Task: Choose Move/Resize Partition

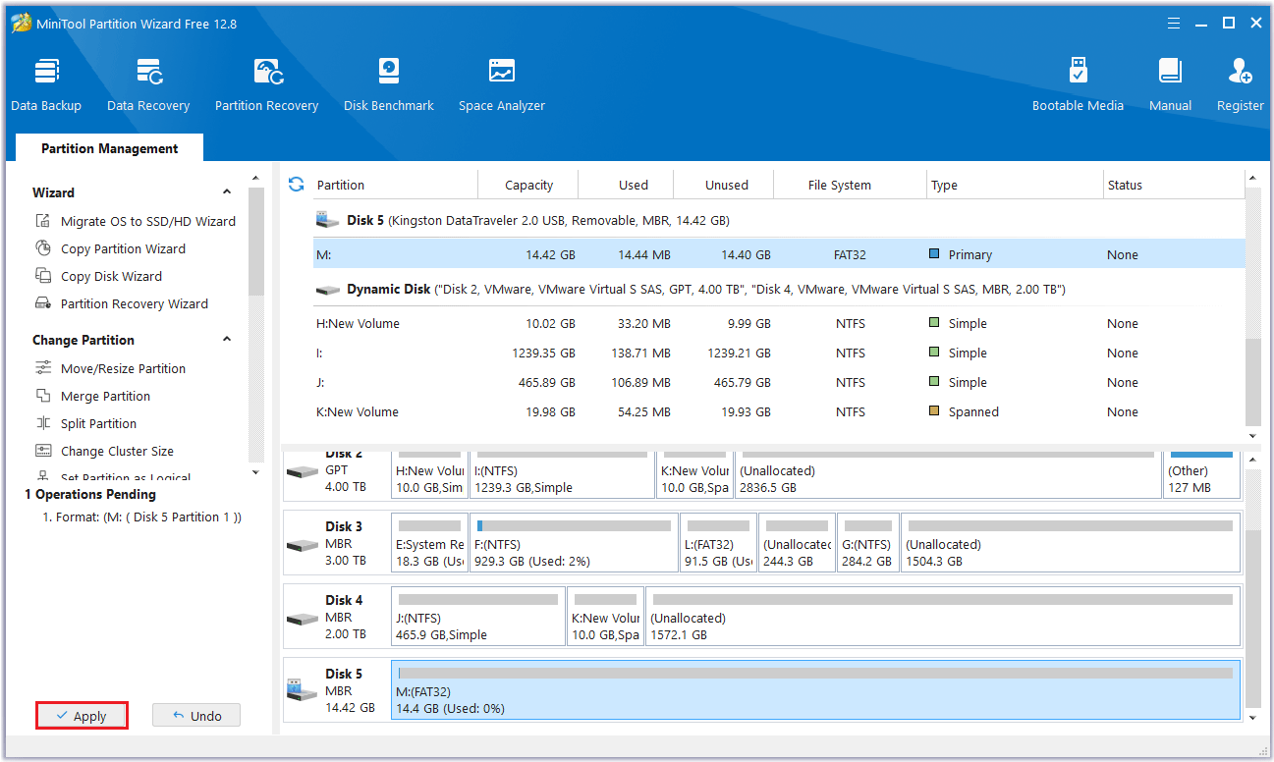Action: pos(123,368)
